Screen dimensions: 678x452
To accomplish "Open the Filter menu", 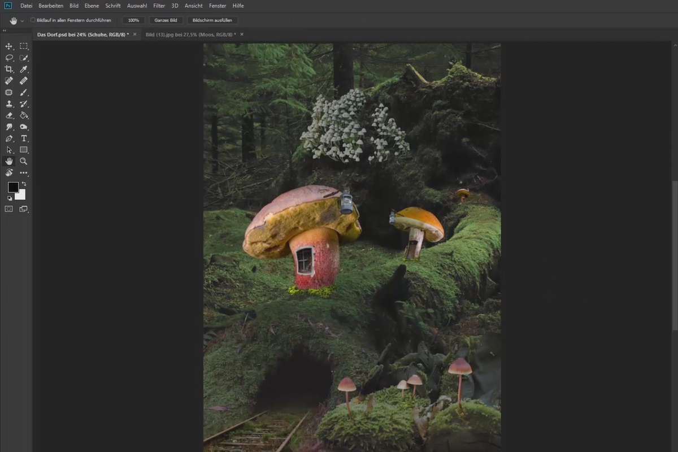I will click(x=159, y=6).
